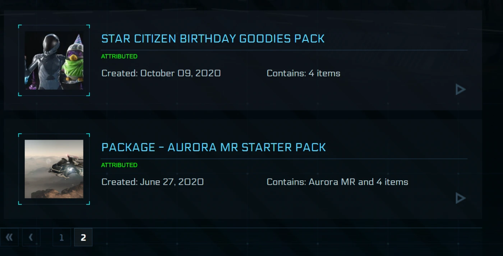Click ATTRIBUTED status under Birthday Goodies Pack
This screenshot has height=256, width=503.
(x=119, y=56)
